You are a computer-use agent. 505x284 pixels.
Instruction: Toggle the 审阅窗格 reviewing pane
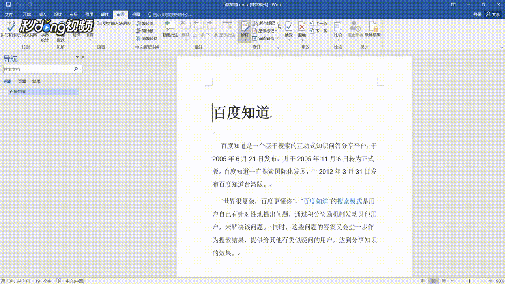pyautogui.click(x=264, y=38)
